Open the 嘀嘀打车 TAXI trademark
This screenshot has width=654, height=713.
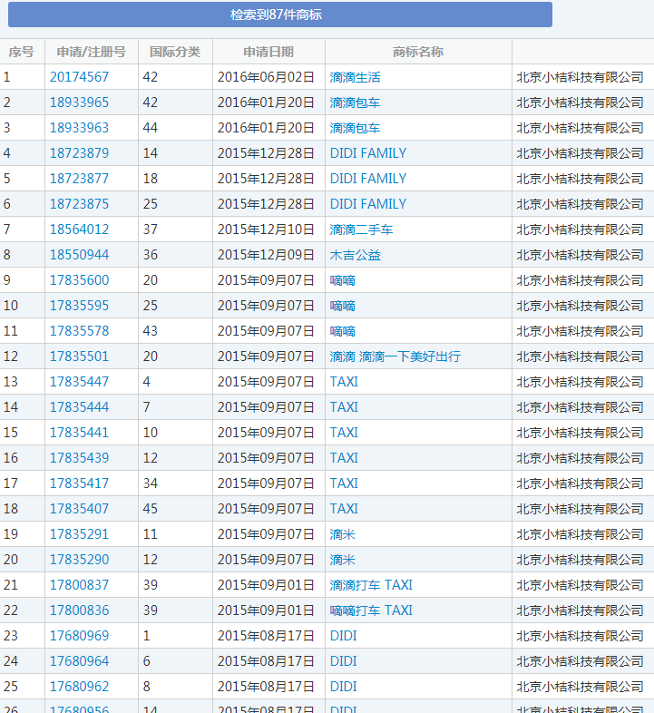(371, 611)
